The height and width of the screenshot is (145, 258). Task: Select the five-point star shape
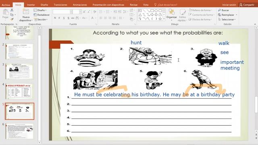[x=160, y=19]
